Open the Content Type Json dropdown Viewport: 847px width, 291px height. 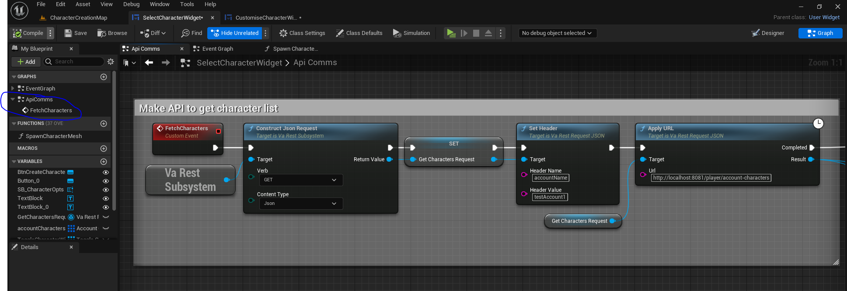tap(301, 204)
